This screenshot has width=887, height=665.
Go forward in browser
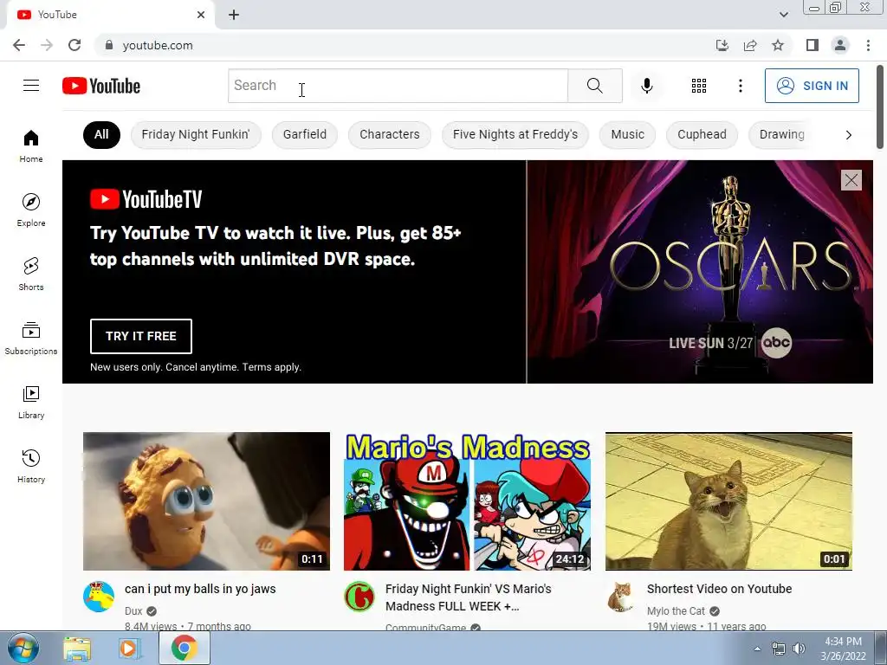tap(47, 45)
